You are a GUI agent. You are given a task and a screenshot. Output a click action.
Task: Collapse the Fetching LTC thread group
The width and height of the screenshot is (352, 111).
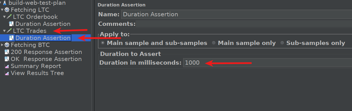point(2,10)
